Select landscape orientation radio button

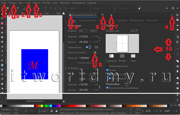click(x=93, y=47)
